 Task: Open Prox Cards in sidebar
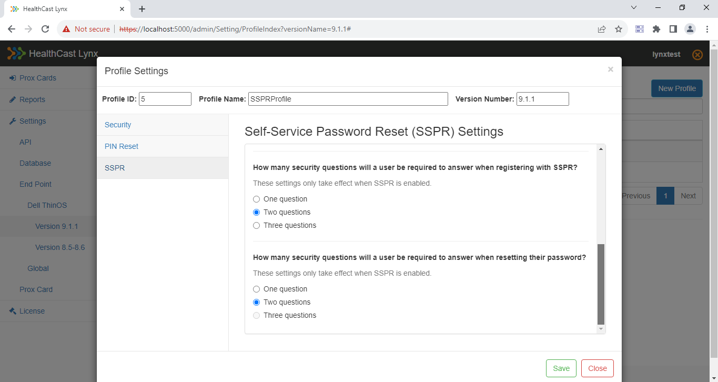click(x=38, y=78)
